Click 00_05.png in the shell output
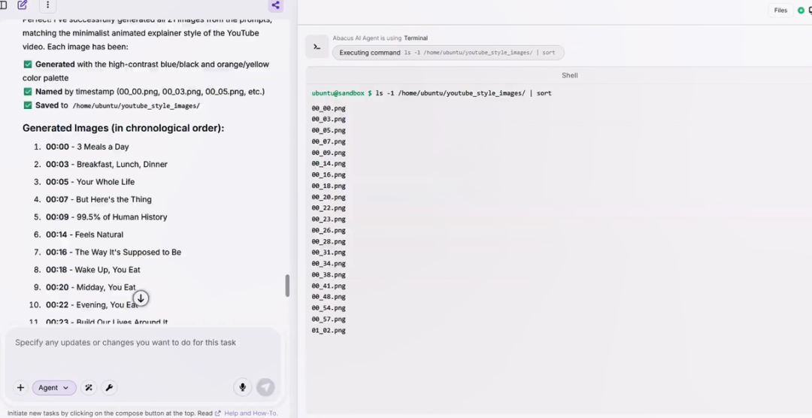812x418 pixels. click(329, 131)
